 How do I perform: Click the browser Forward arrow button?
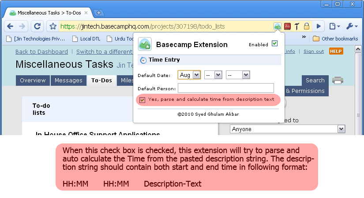tap(22, 26)
